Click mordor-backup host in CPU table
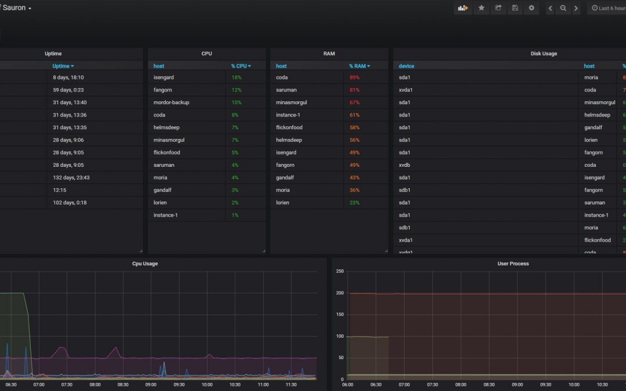The image size is (626, 391). tap(171, 103)
